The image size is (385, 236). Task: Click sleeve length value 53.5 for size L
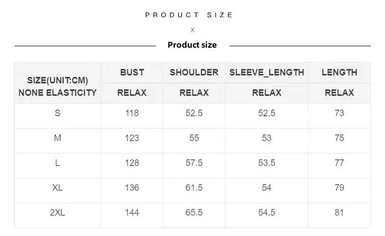(x=267, y=163)
